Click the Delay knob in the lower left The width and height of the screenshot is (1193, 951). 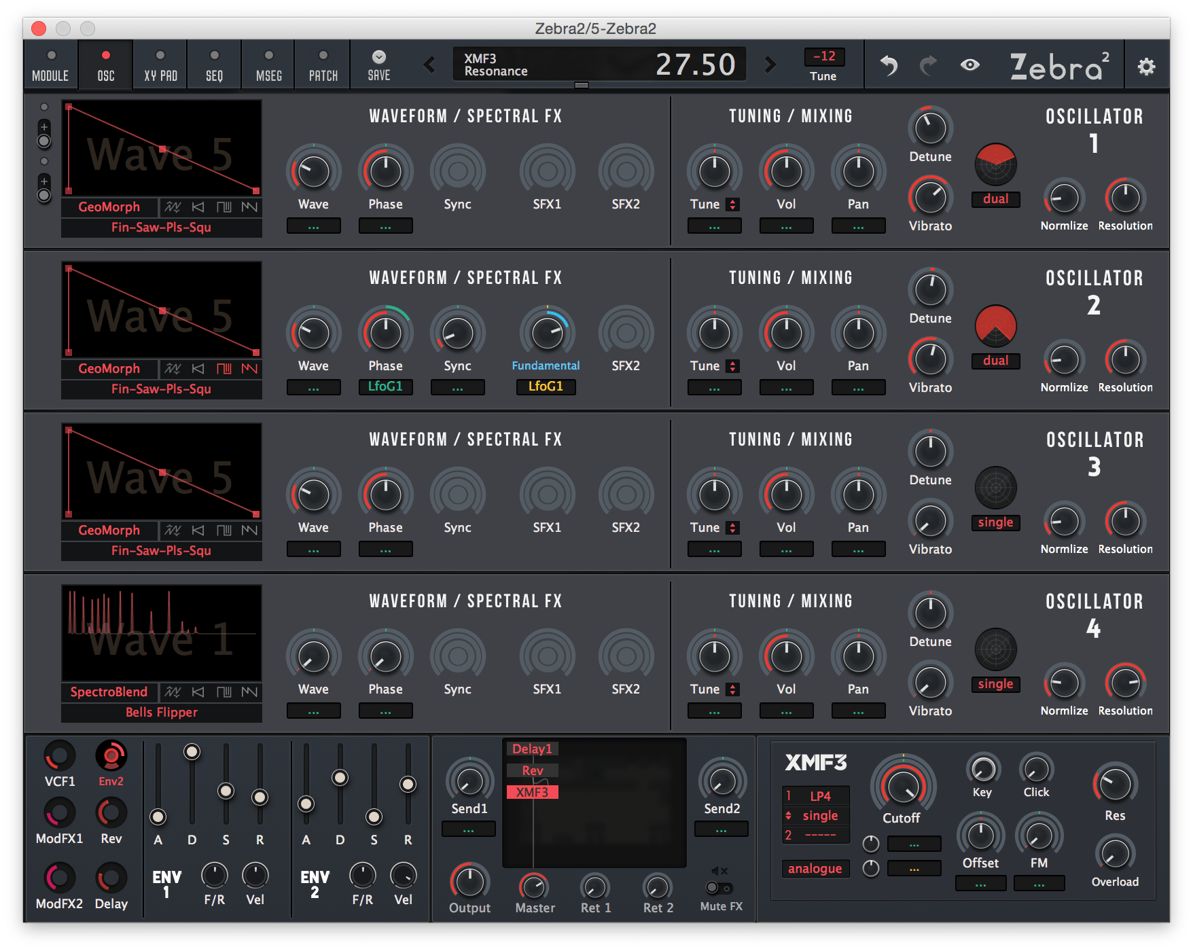click(x=111, y=878)
